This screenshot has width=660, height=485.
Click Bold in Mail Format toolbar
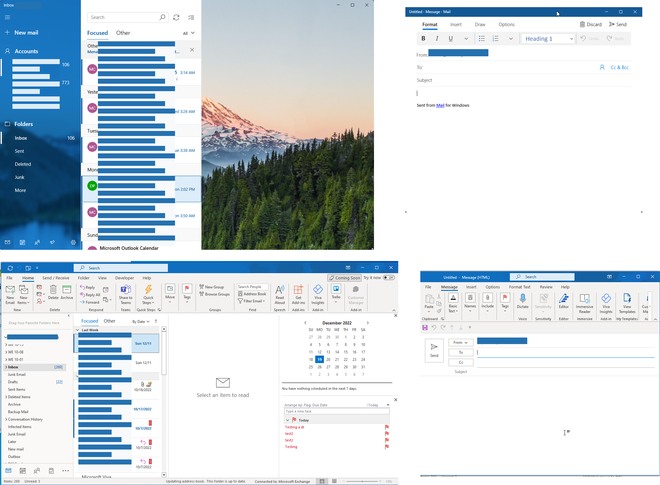point(423,39)
